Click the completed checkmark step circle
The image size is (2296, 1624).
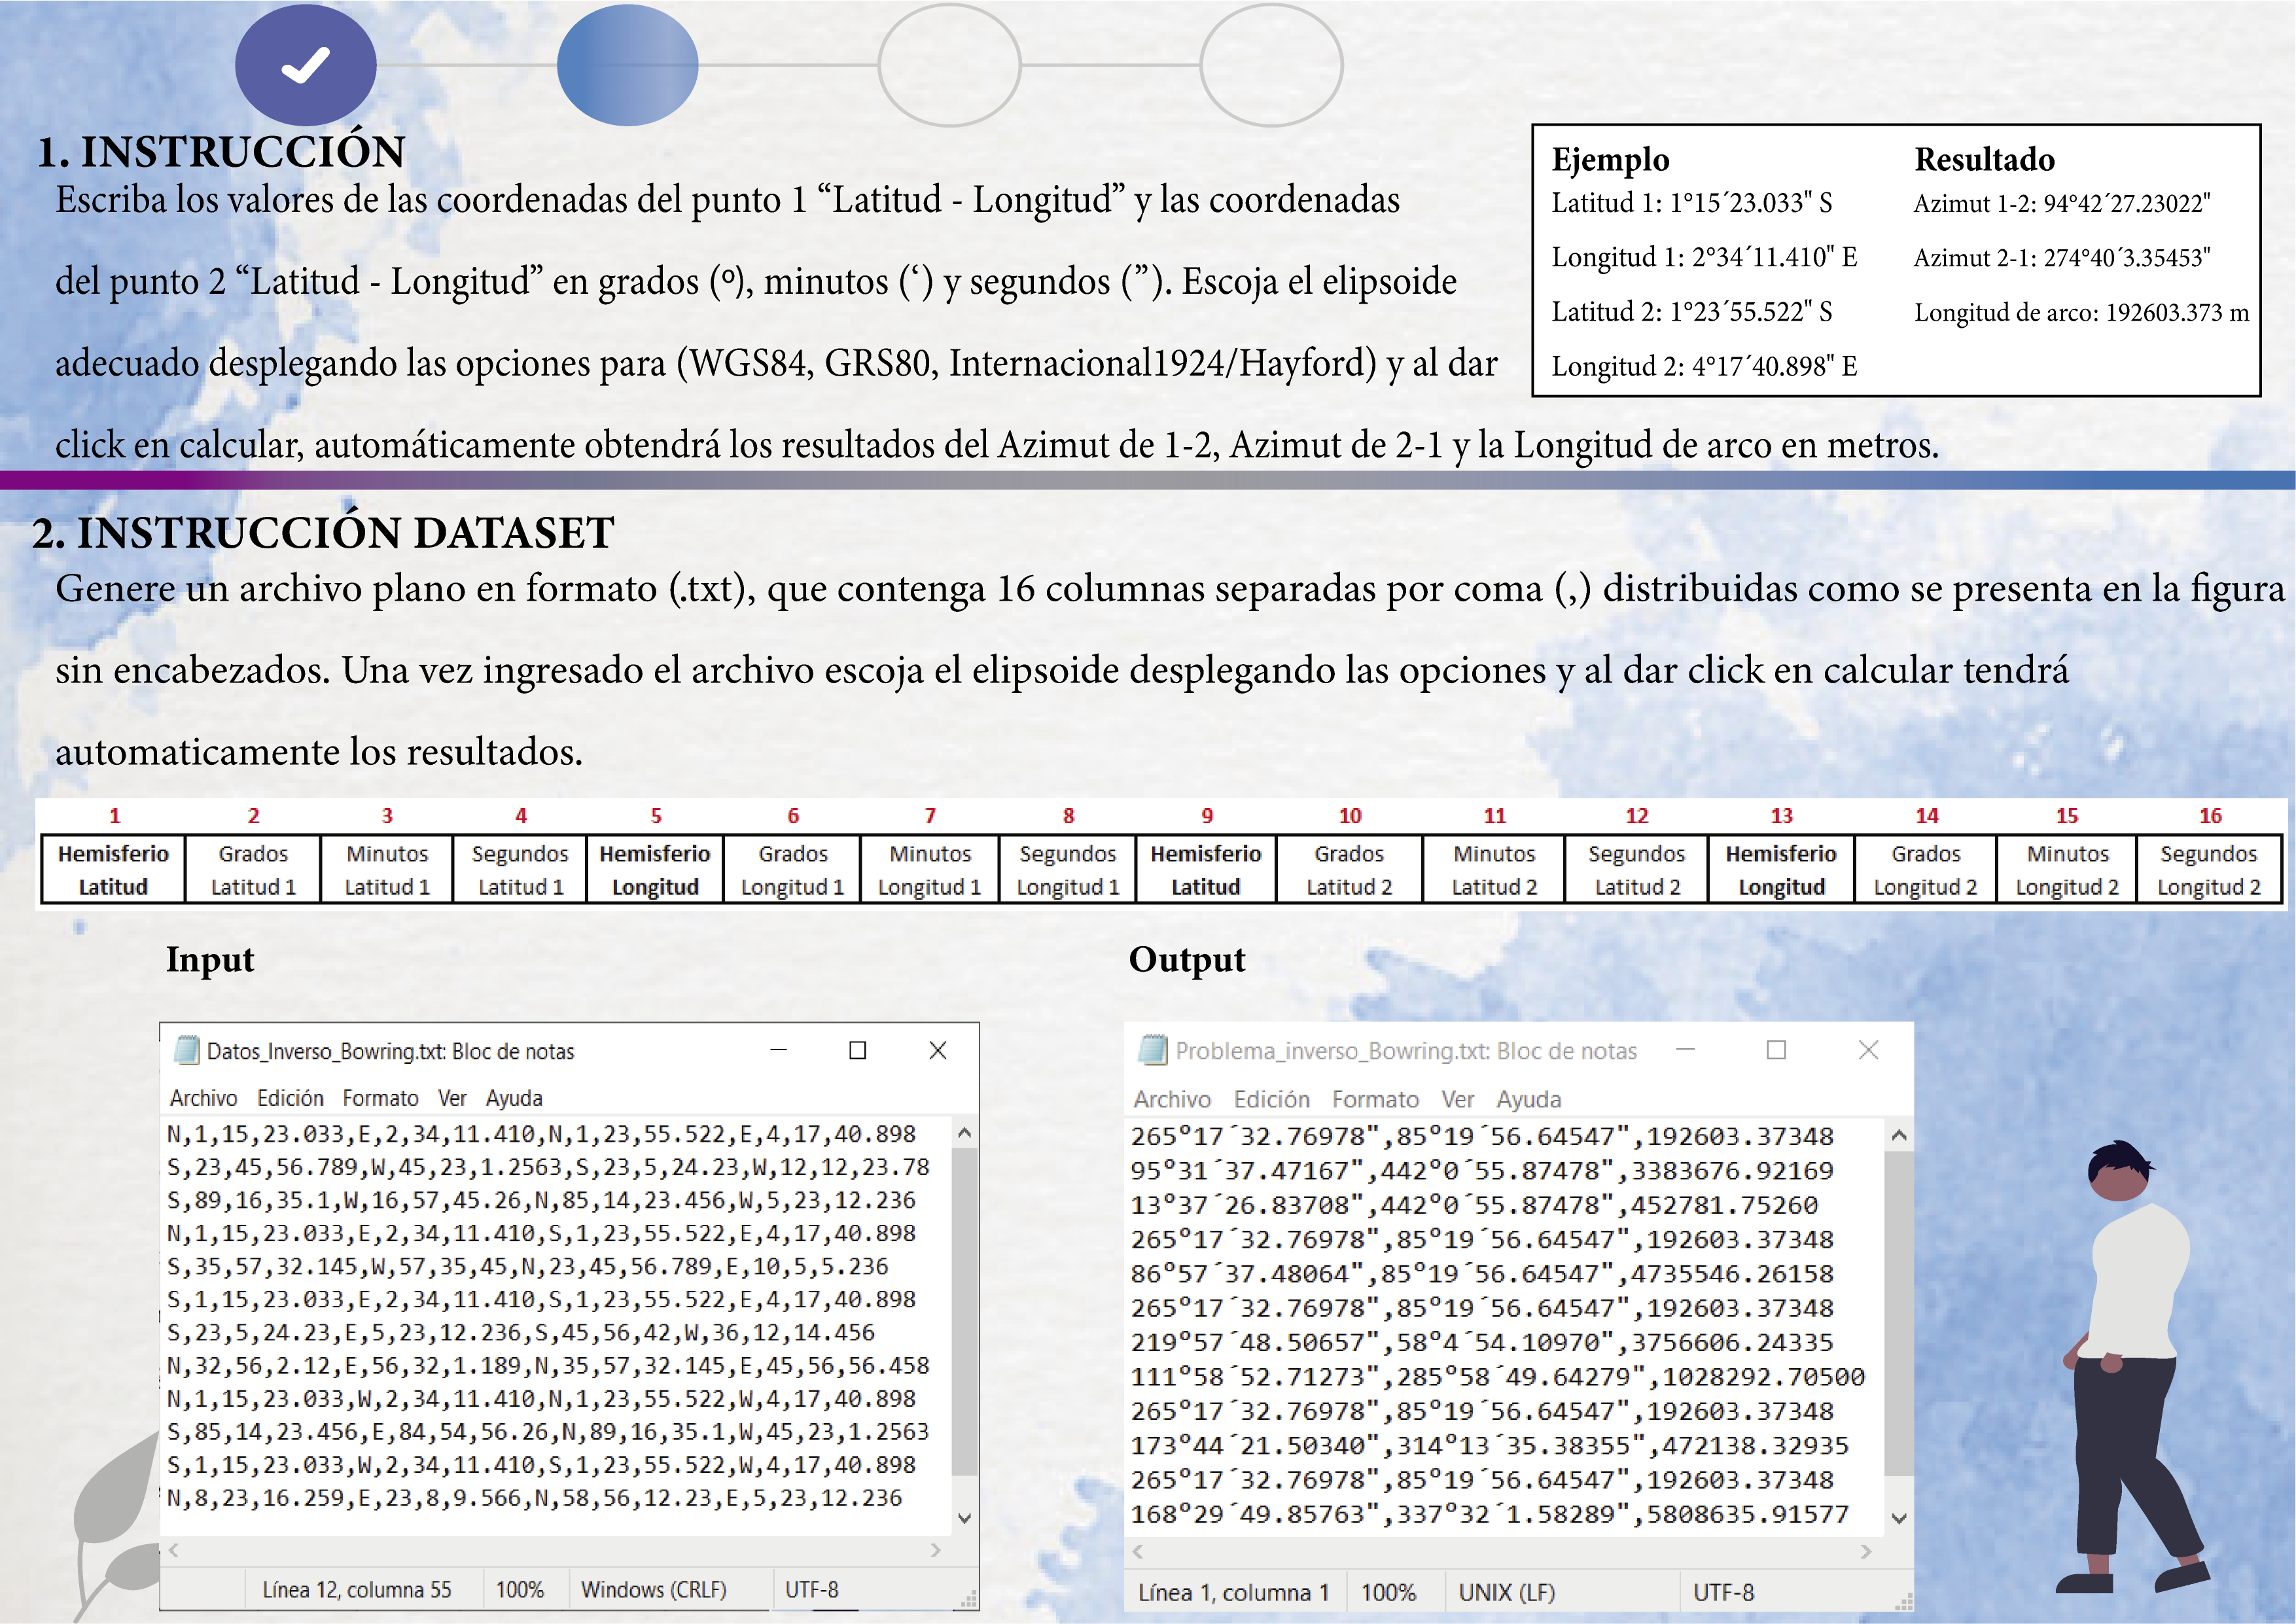click(306, 66)
